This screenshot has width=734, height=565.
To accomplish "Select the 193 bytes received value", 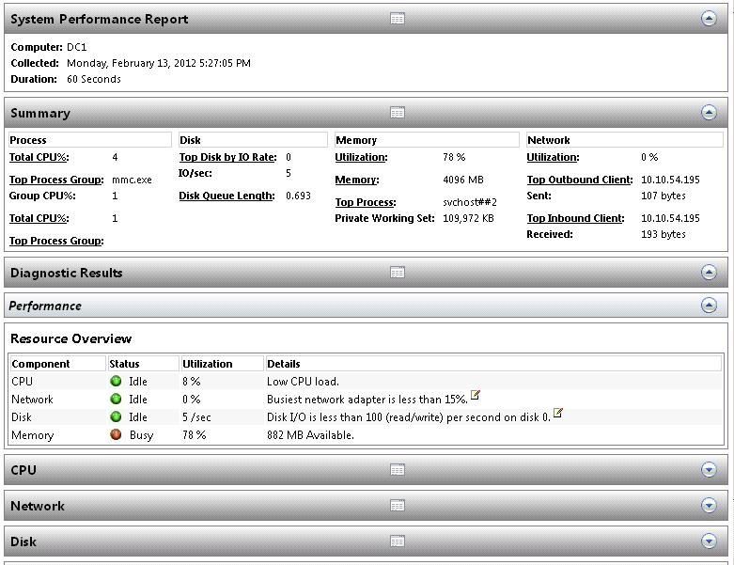I will click(663, 234).
